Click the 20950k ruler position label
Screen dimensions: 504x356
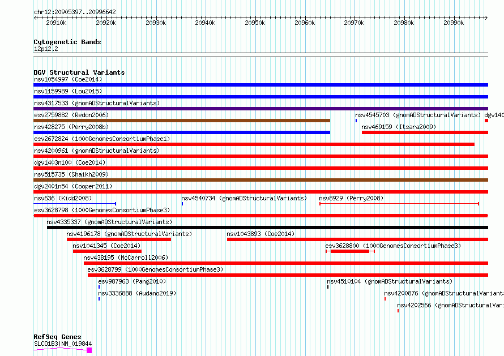pyautogui.click(x=255, y=23)
